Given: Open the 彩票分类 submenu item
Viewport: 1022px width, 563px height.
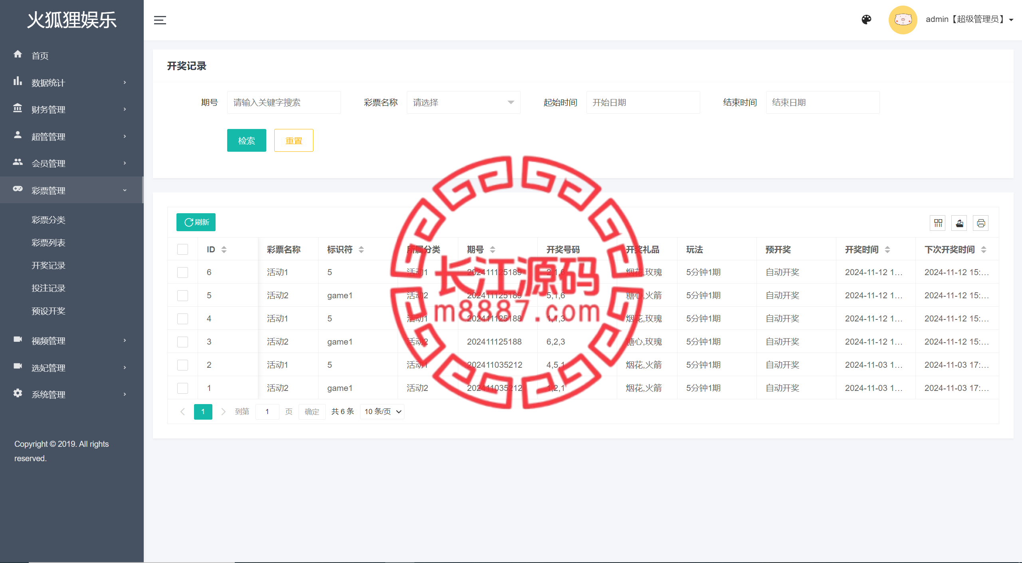Looking at the screenshot, I should coord(48,220).
